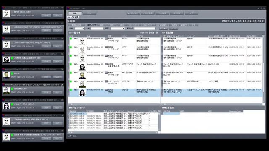Click the grey department icon in the demo bot 0003 row
269x151 pixels.
click(106, 56)
